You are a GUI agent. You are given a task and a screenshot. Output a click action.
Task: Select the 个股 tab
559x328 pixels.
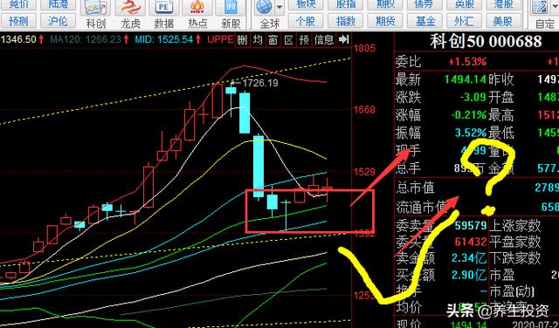coord(306,21)
